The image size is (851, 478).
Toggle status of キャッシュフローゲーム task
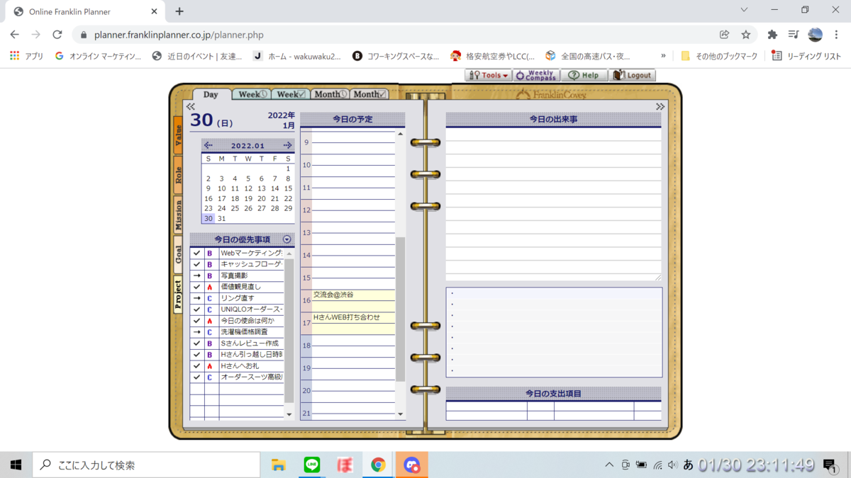[197, 264]
